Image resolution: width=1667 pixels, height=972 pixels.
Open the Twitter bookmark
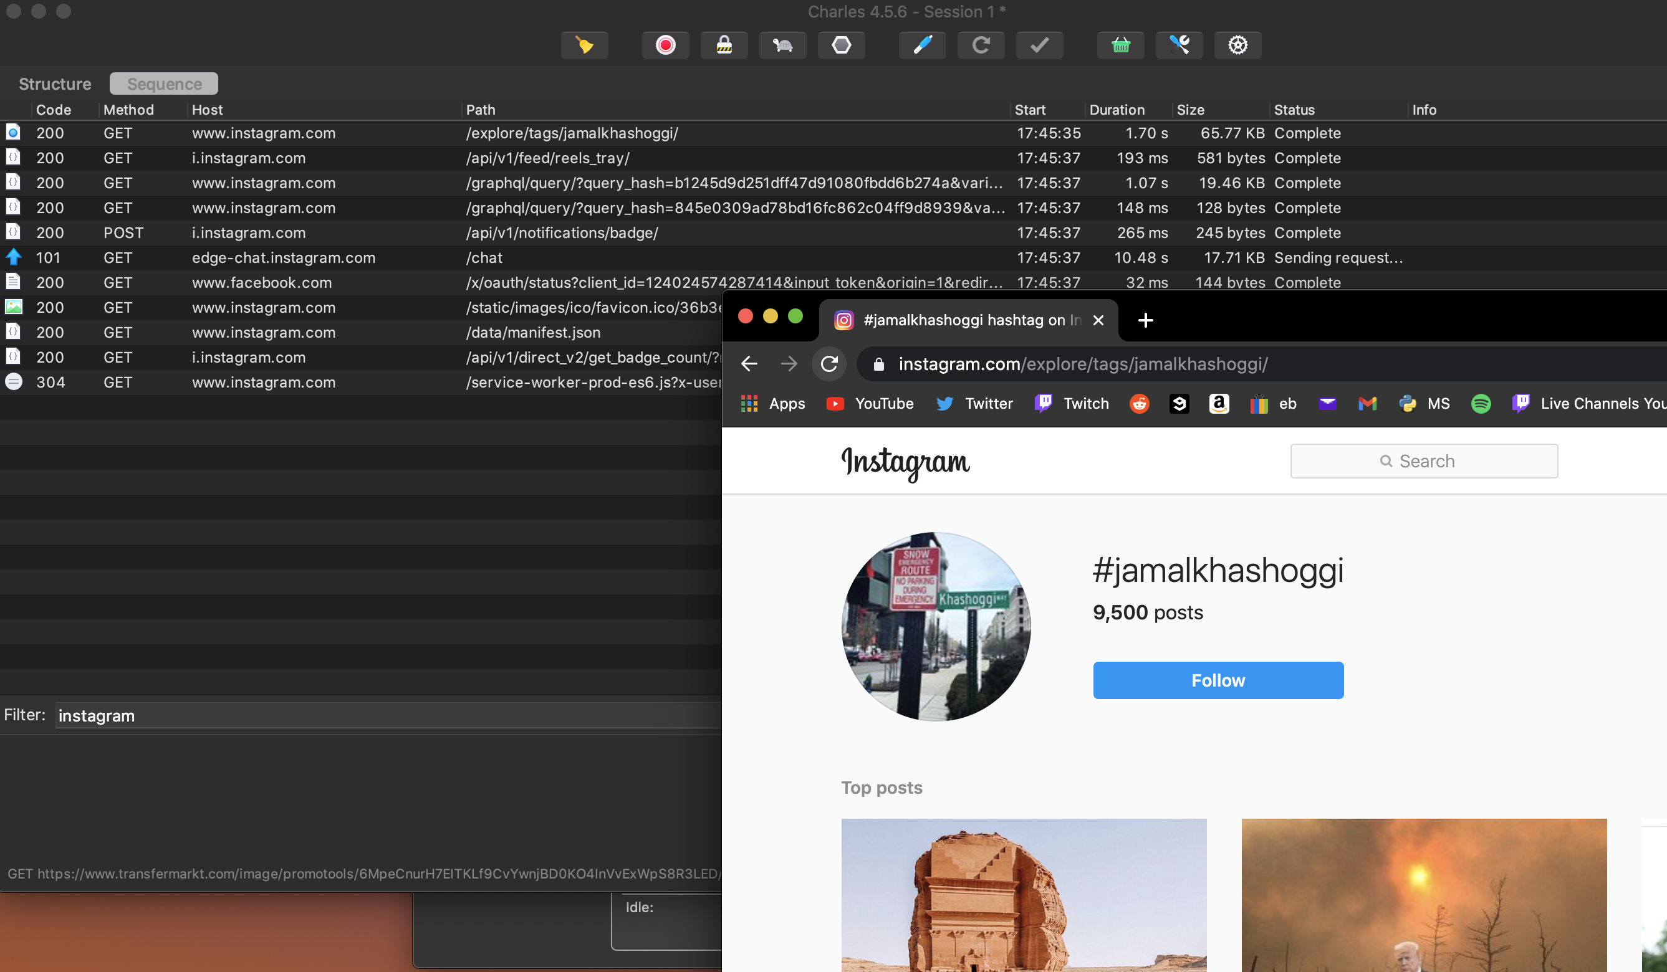(974, 403)
